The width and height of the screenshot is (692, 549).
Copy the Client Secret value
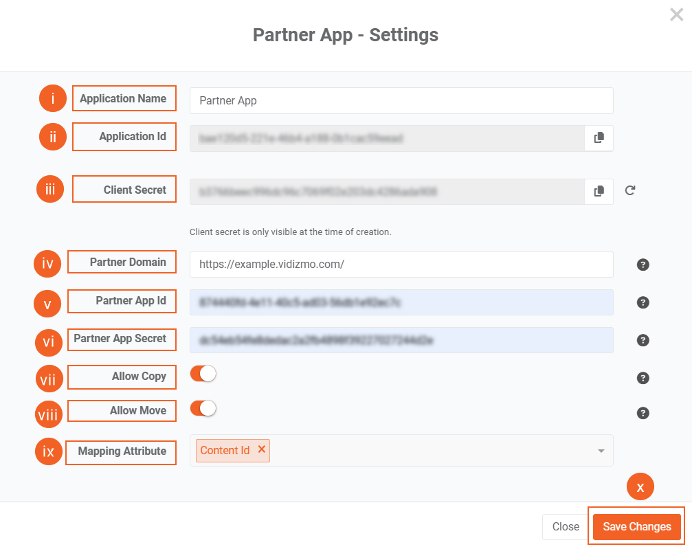click(x=599, y=191)
